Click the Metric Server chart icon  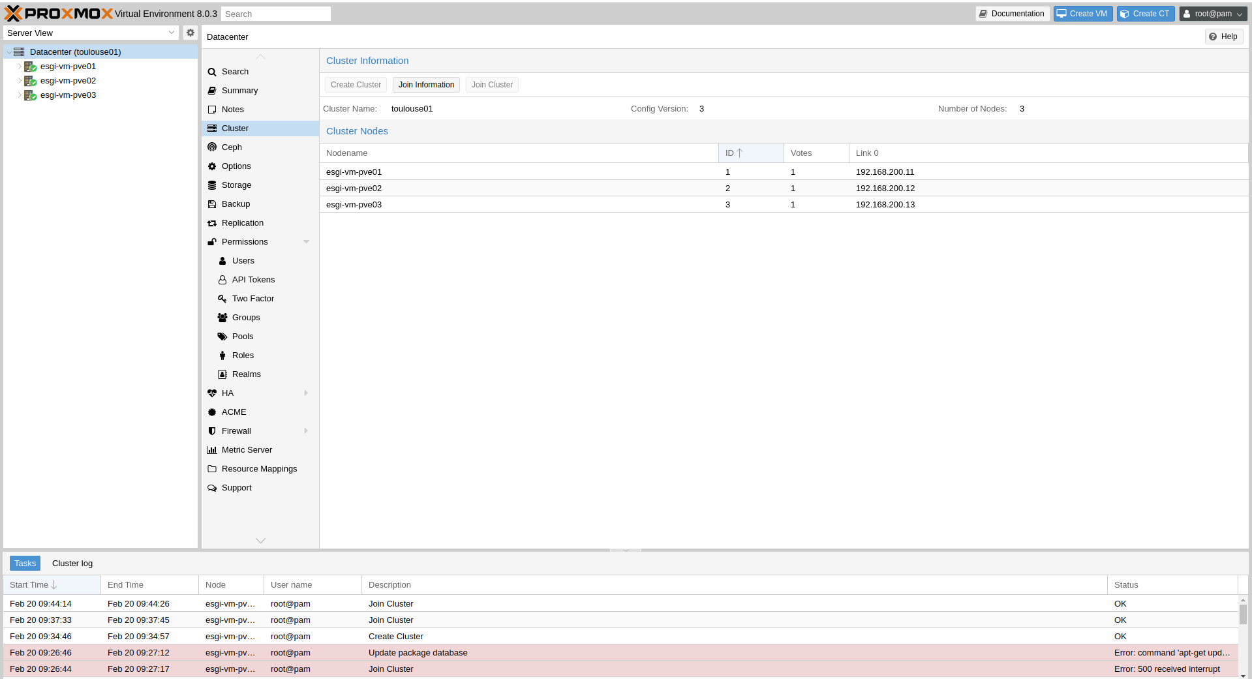pyautogui.click(x=212, y=450)
